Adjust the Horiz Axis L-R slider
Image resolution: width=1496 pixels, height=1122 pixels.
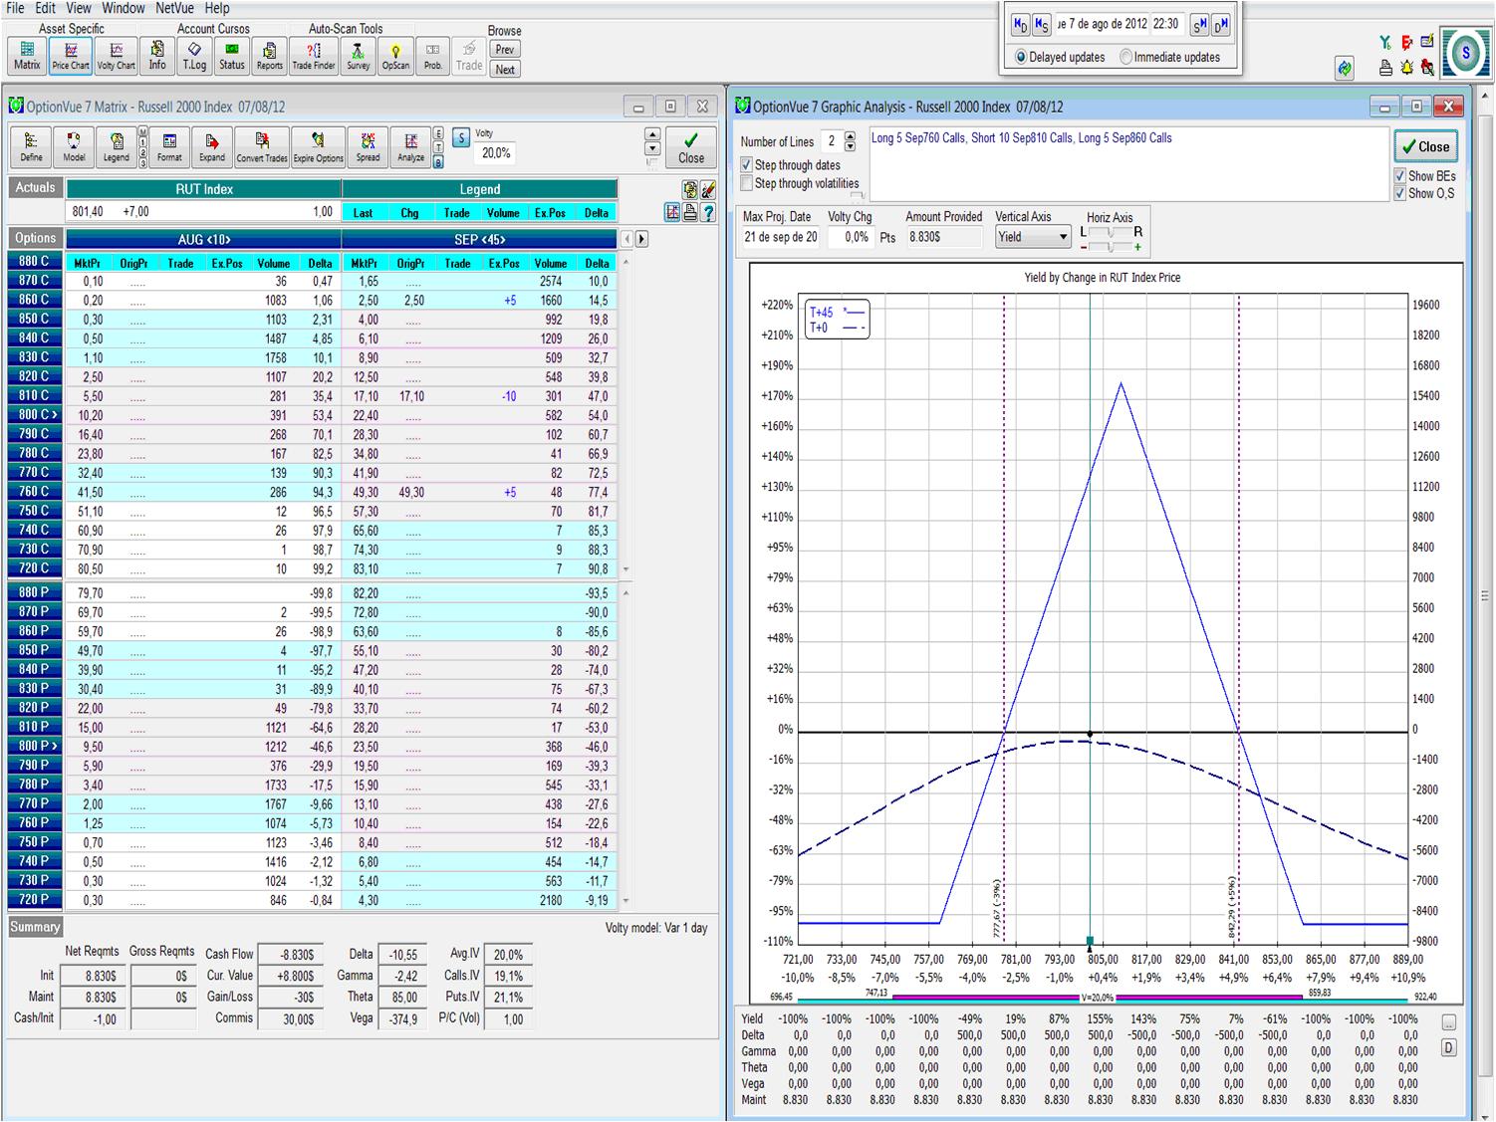click(x=1110, y=232)
